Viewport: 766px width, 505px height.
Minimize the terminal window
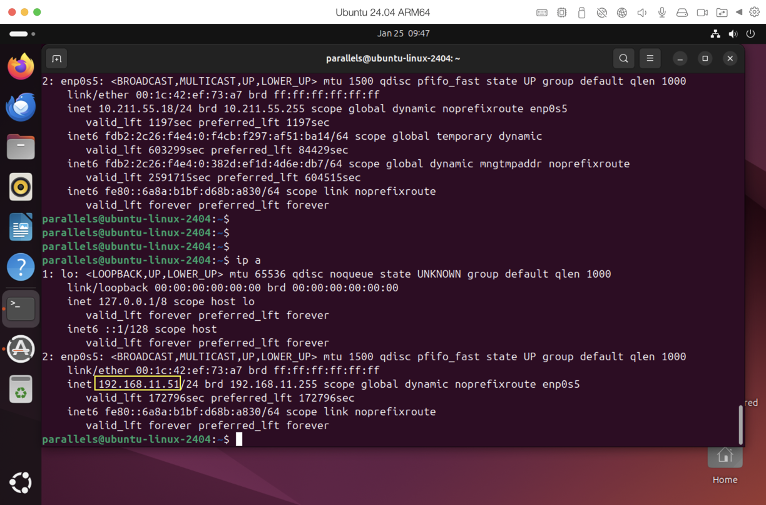coord(680,58)
